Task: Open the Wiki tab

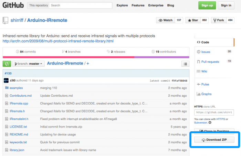Action: click(x=204, y=71)
